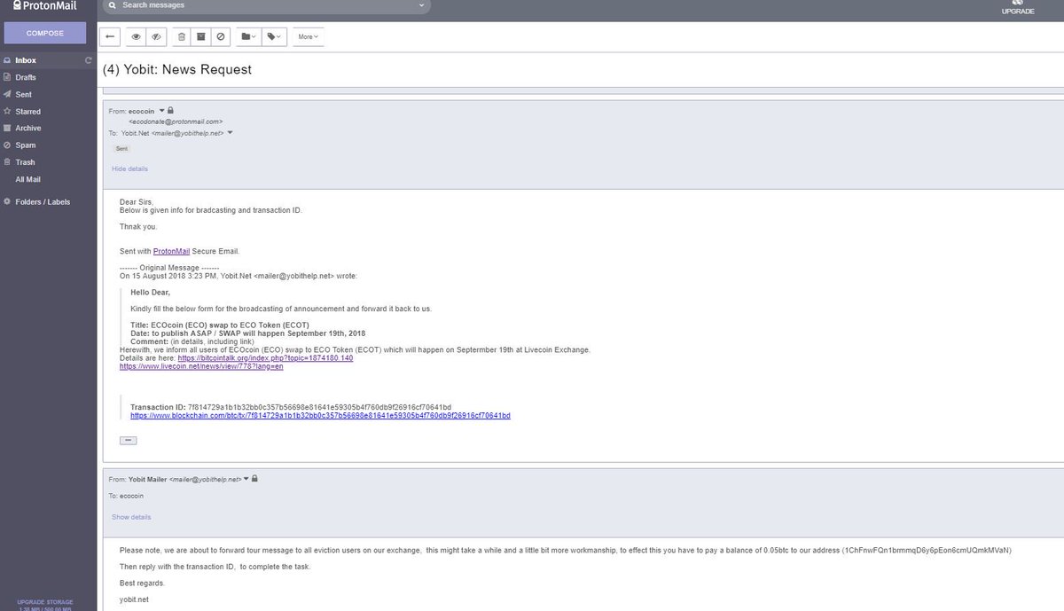Viewport: 1064px width, 611px height.
Task: Click the UPGRADE STORAGE link
Action: tap(44, 602)
